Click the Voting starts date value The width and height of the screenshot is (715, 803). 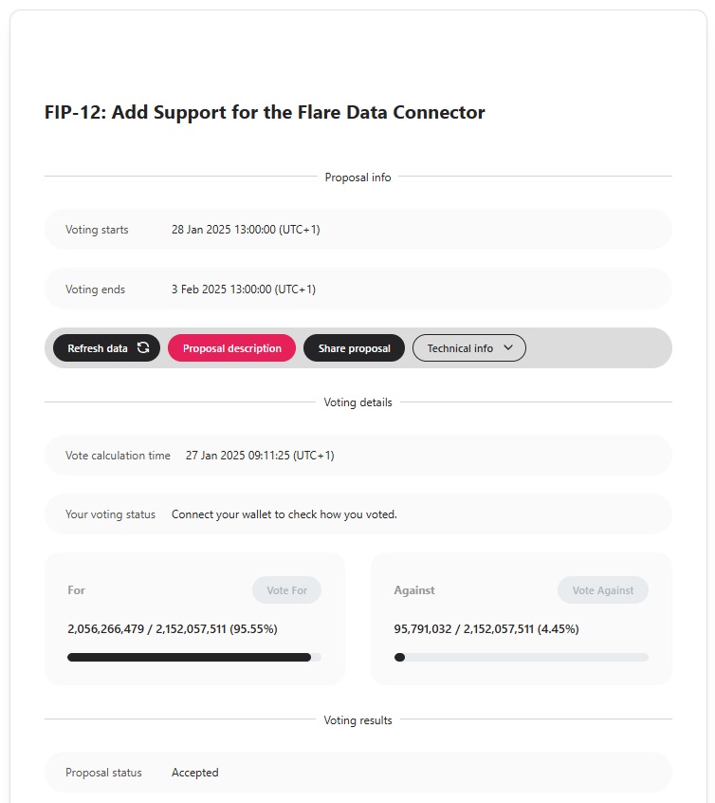pos(246,230)
